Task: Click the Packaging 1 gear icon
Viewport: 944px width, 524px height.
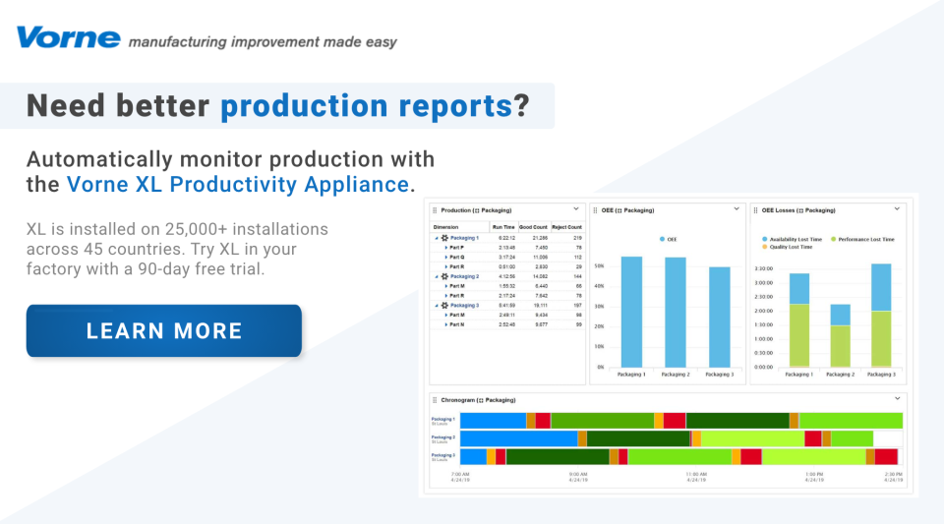Action: (444, 238)
